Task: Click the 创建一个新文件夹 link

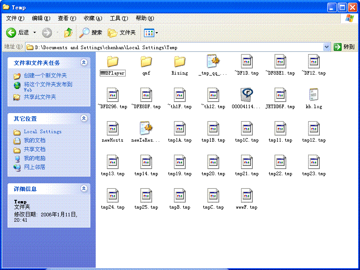Action: [45, 76]
